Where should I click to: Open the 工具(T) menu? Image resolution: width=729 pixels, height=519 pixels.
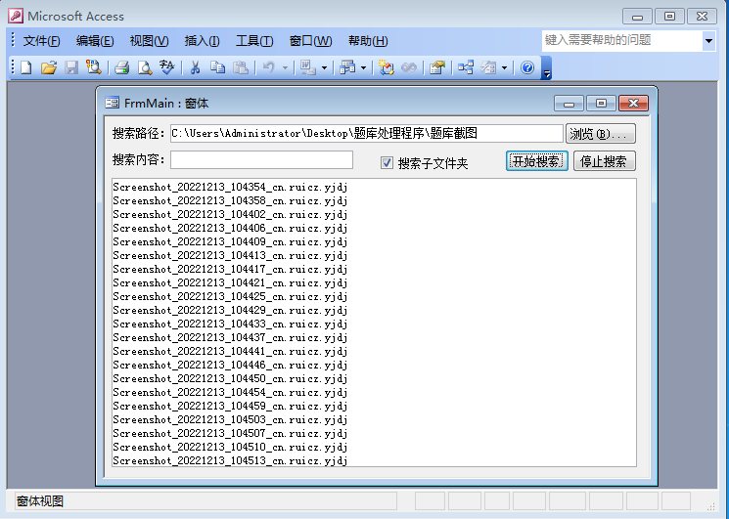coord(254,41)
